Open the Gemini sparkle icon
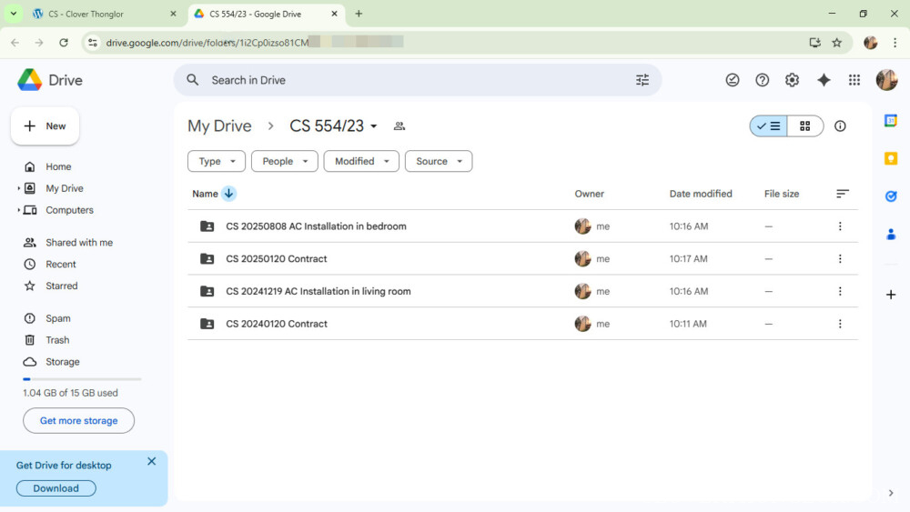Screen dimensions: 910x512 824,80
